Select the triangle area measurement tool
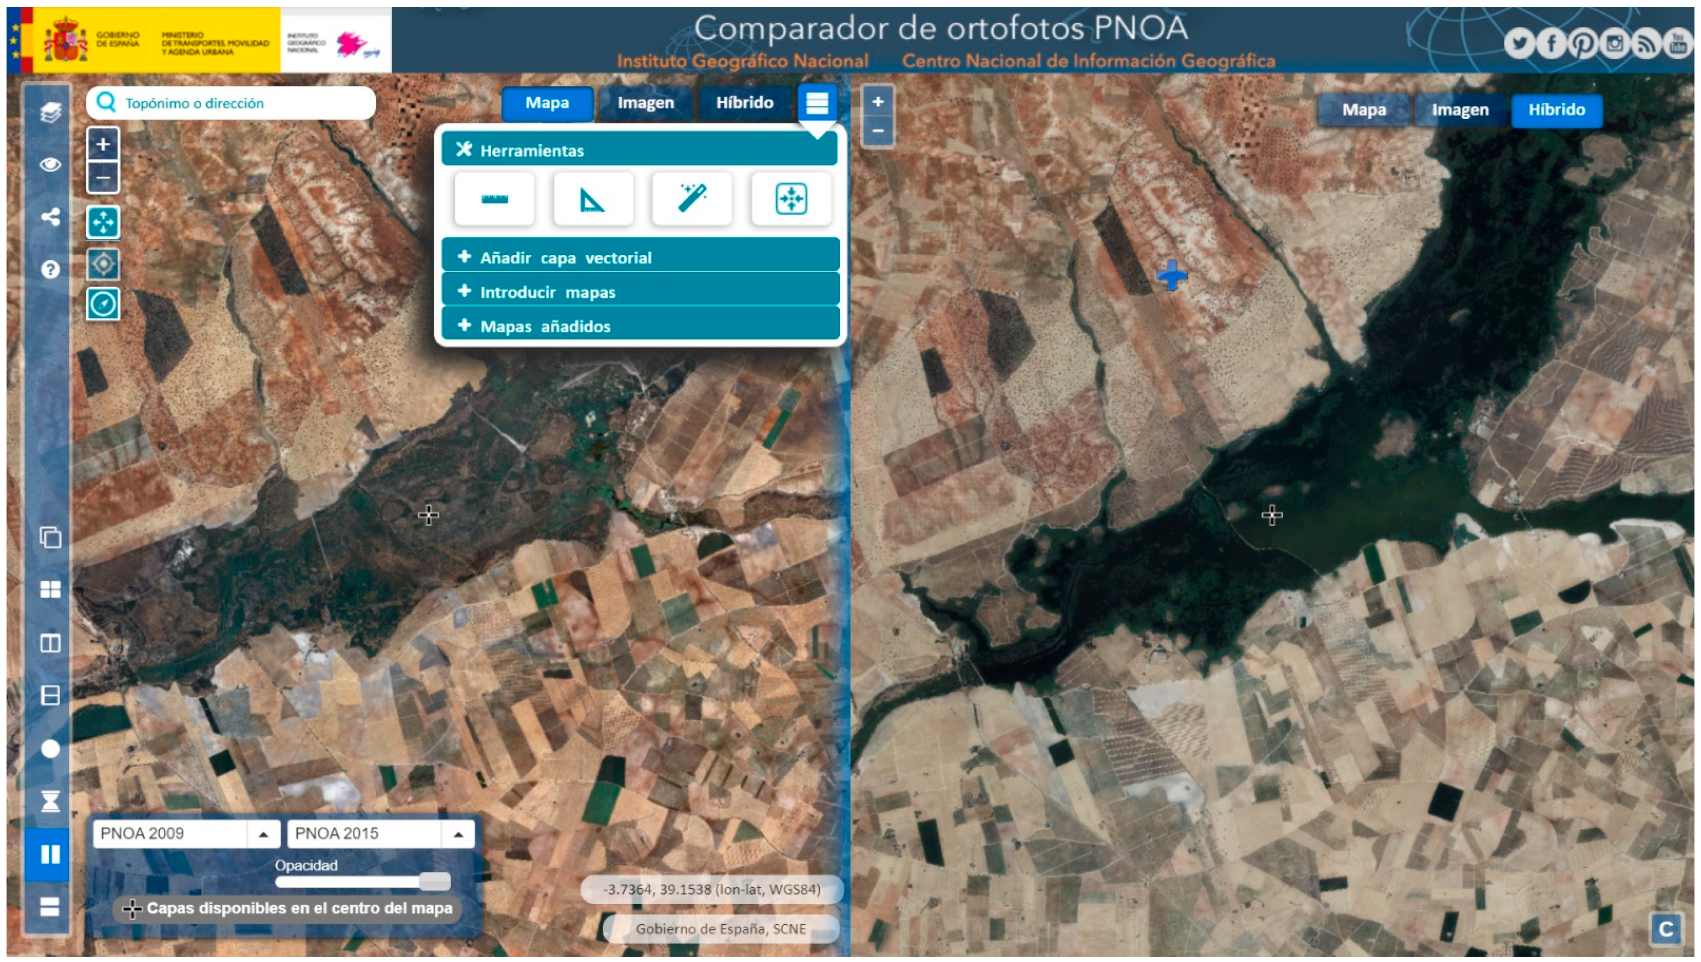 point(592,198)
